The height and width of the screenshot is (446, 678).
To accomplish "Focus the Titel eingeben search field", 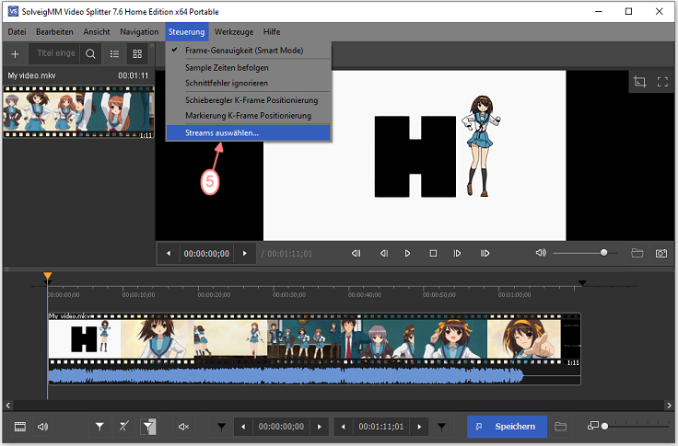I will pyautogui.click(x=54, y=53).
